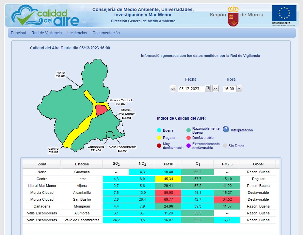The image size is (303, 235).
Task: Click the cyan Buena legend dot
Action: 159,130
